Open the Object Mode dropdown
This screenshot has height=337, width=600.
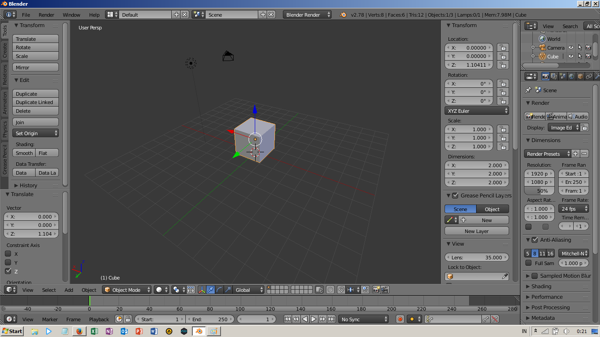[x=127, y=290]
